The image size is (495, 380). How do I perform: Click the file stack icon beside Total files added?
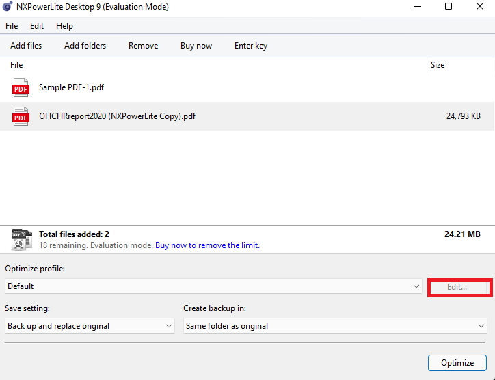[x=21, y=239]
